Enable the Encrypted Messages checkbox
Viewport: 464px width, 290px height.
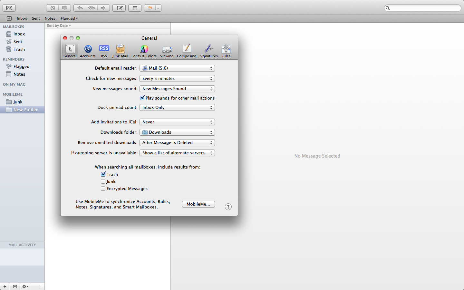pyautogui.click(x=103, y=188)
